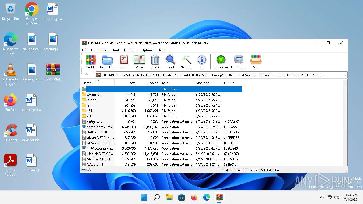Click the Delete toolbar icon

[x=155, y=62]
